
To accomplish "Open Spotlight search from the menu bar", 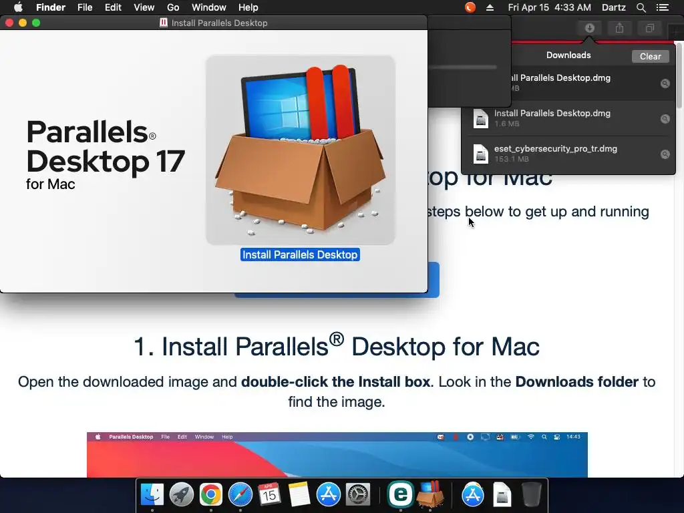I will (x=641, y=7).
